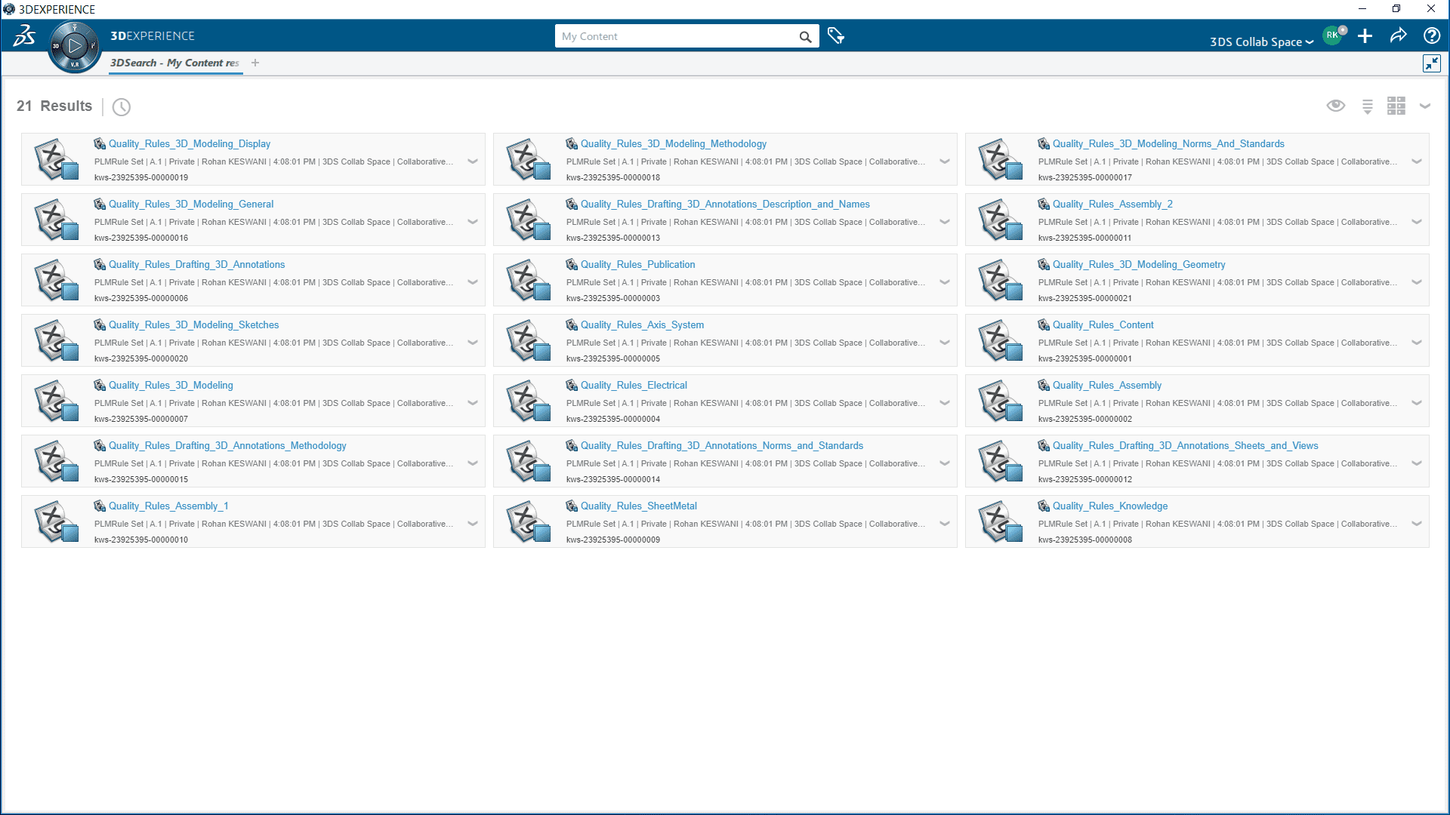This screenshot has width=1450, height=815.
Task: Click the 3DEXPERIENCE compass icon top-left
Action: click(x=74, y=46)
